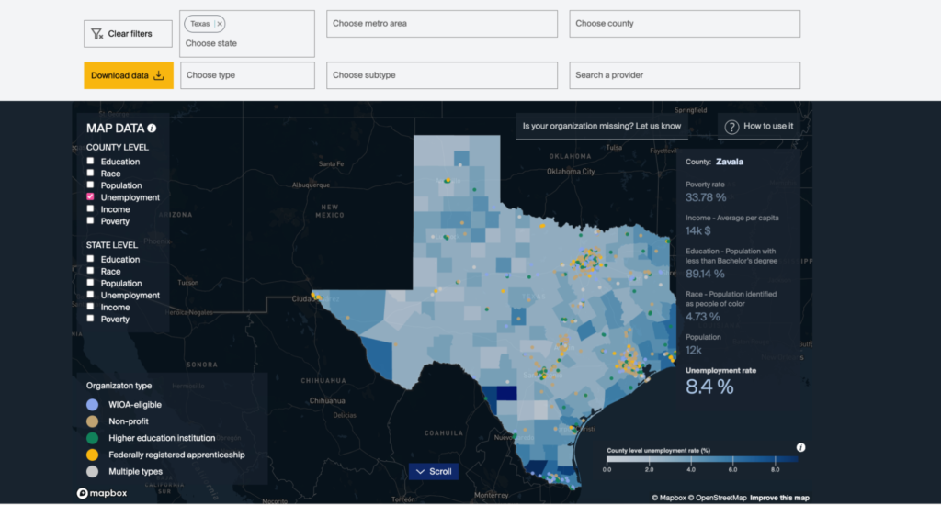Open the Choose county dropdown
Viewport: 941px width, 505px height.
684,23
